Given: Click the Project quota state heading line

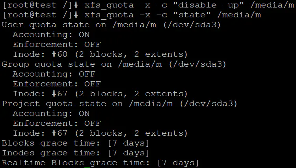Looking at the screenshot, I should pyautogui.click(x=119, y=104).
